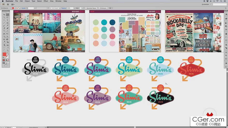Select the Artboard tool
Image resolution: width=228 pixels, height=128 pixels.
4,48
